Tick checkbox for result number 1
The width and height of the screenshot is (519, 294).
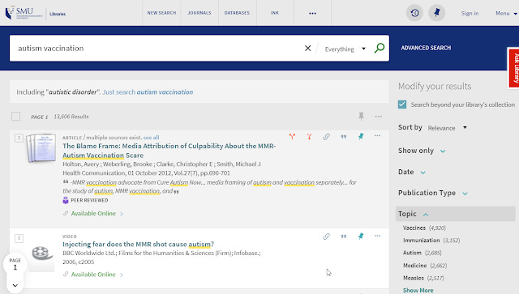point(19,138)
